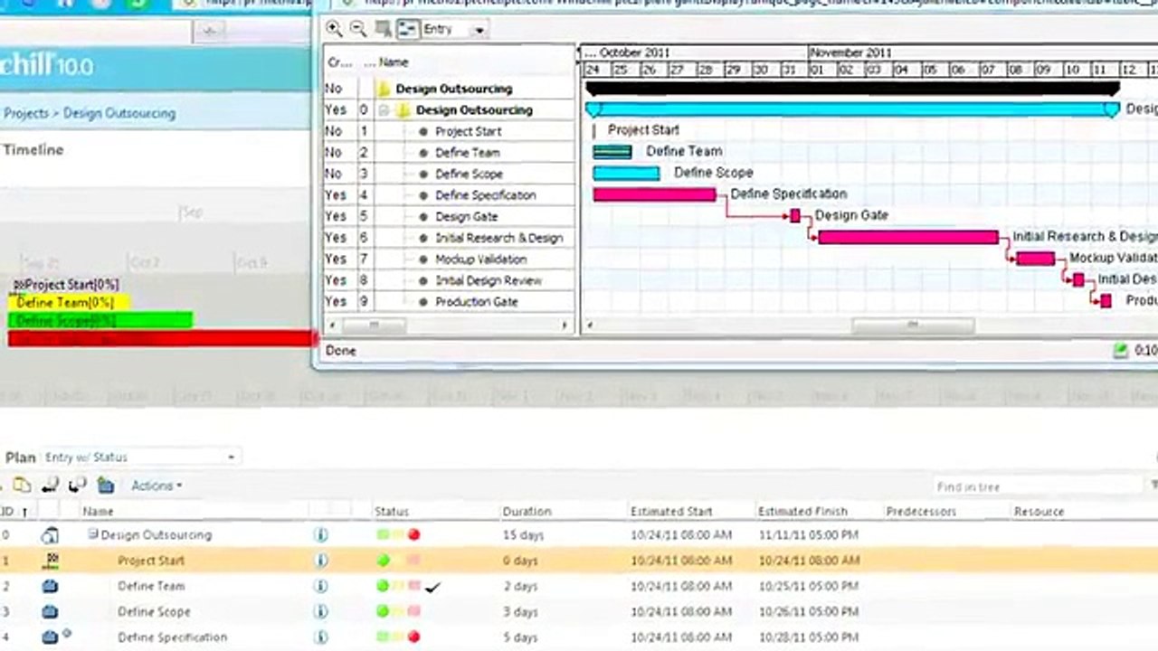Click the Status column header

pyautogui.click(x=392, y=512)
